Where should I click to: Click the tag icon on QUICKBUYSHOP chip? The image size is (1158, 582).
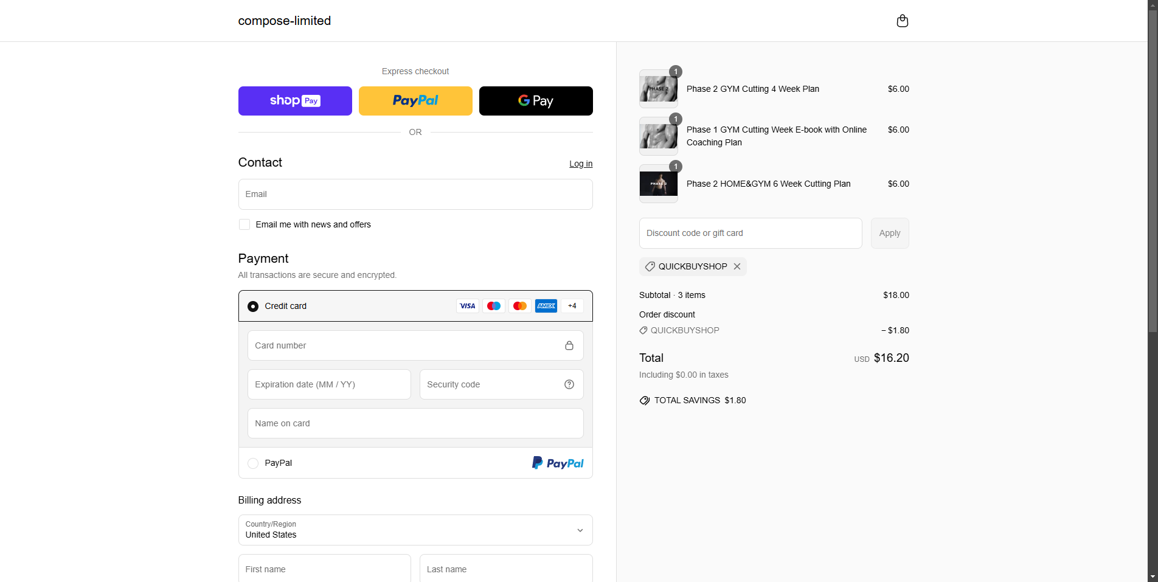pos(650,266)
